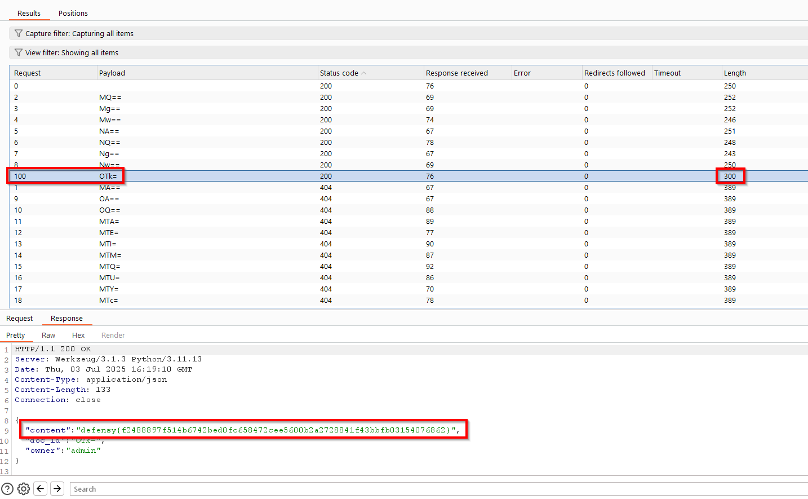Click the Connection: close header line

click(x=57, y=400)
